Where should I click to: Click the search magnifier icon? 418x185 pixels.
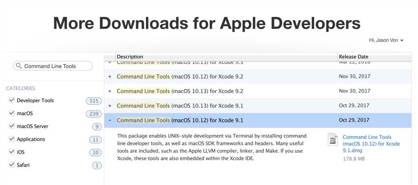click(x=19, y=65)
